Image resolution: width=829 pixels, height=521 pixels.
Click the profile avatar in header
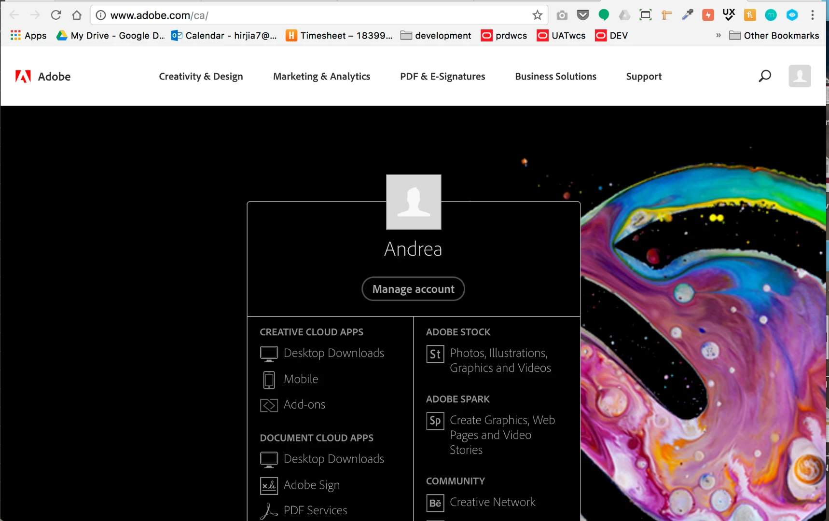coord(800,76)
